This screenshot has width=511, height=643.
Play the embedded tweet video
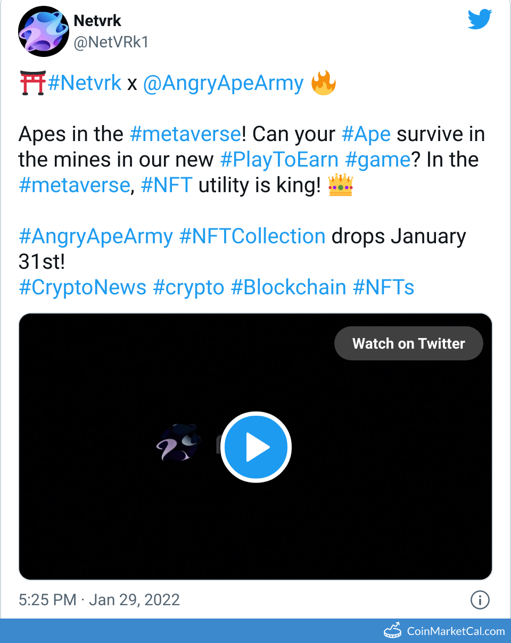coord(256,447)
